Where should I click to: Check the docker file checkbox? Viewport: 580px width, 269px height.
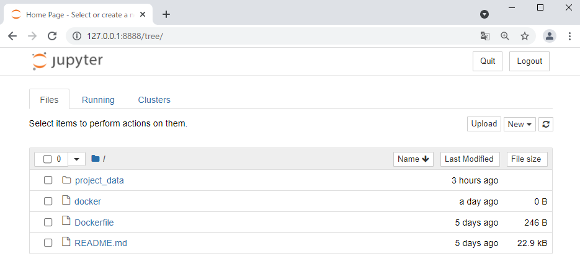[48, 201]
